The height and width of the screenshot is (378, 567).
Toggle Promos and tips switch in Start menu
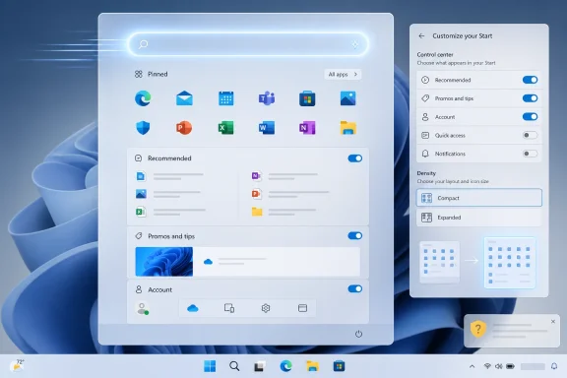[x=354, y=236]
